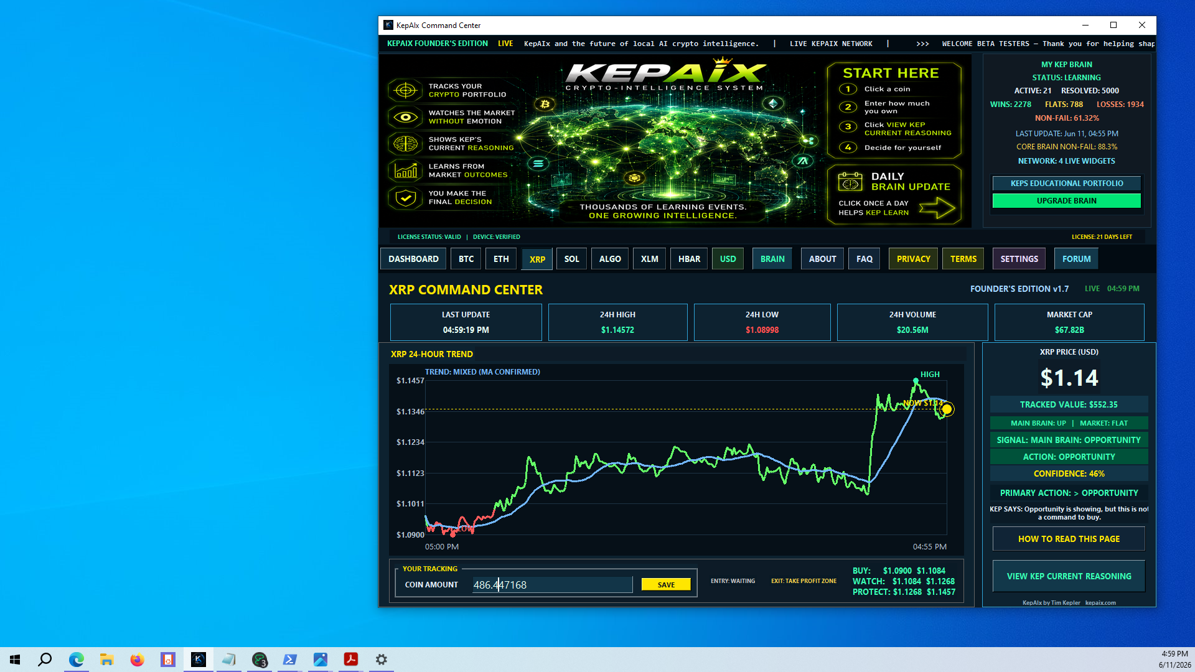This screenshot has height=672, width=1195.
Task: Click the 24H LOW value $1.08998
Action: click(762, 330)
